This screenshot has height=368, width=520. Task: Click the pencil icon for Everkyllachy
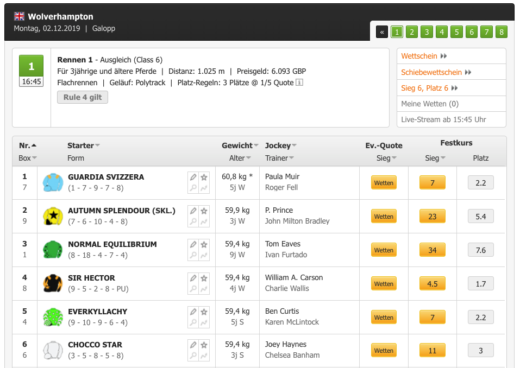pos(193,312)
